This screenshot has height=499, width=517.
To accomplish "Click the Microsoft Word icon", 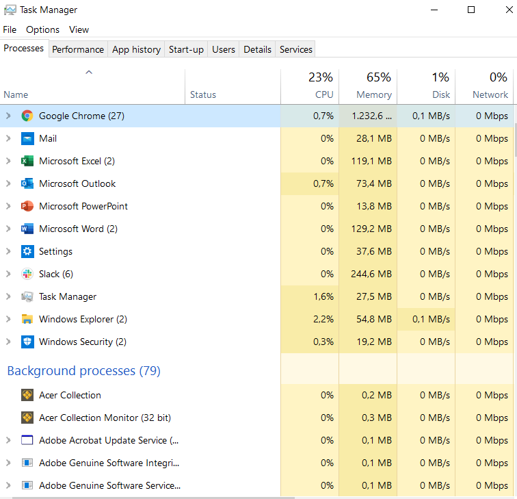I will [27, 229].
